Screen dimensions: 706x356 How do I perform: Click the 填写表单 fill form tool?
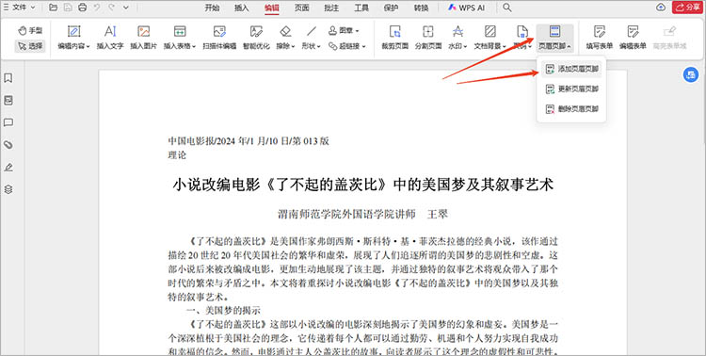[600, 37]
